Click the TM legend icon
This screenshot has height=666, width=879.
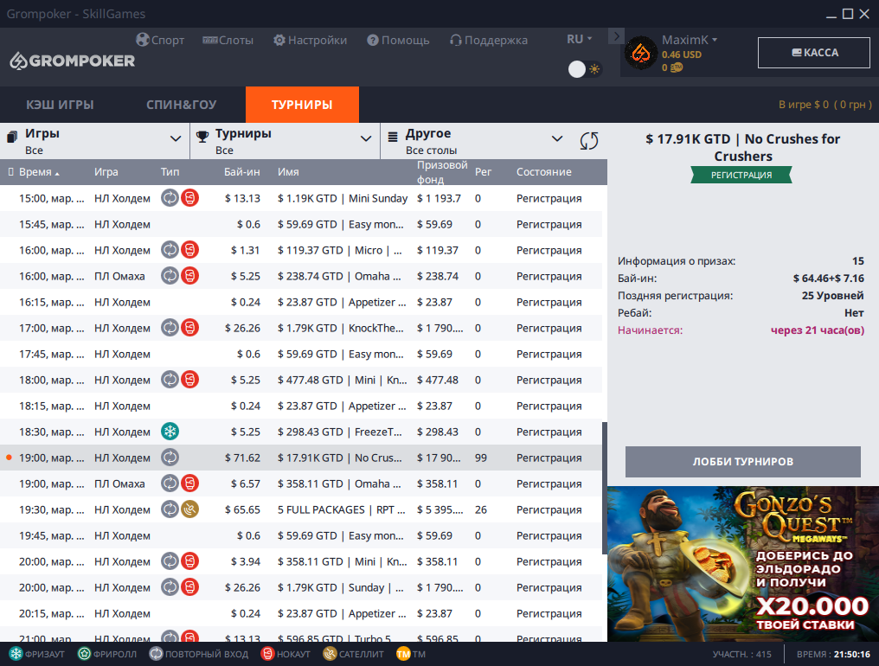point(403,654)
